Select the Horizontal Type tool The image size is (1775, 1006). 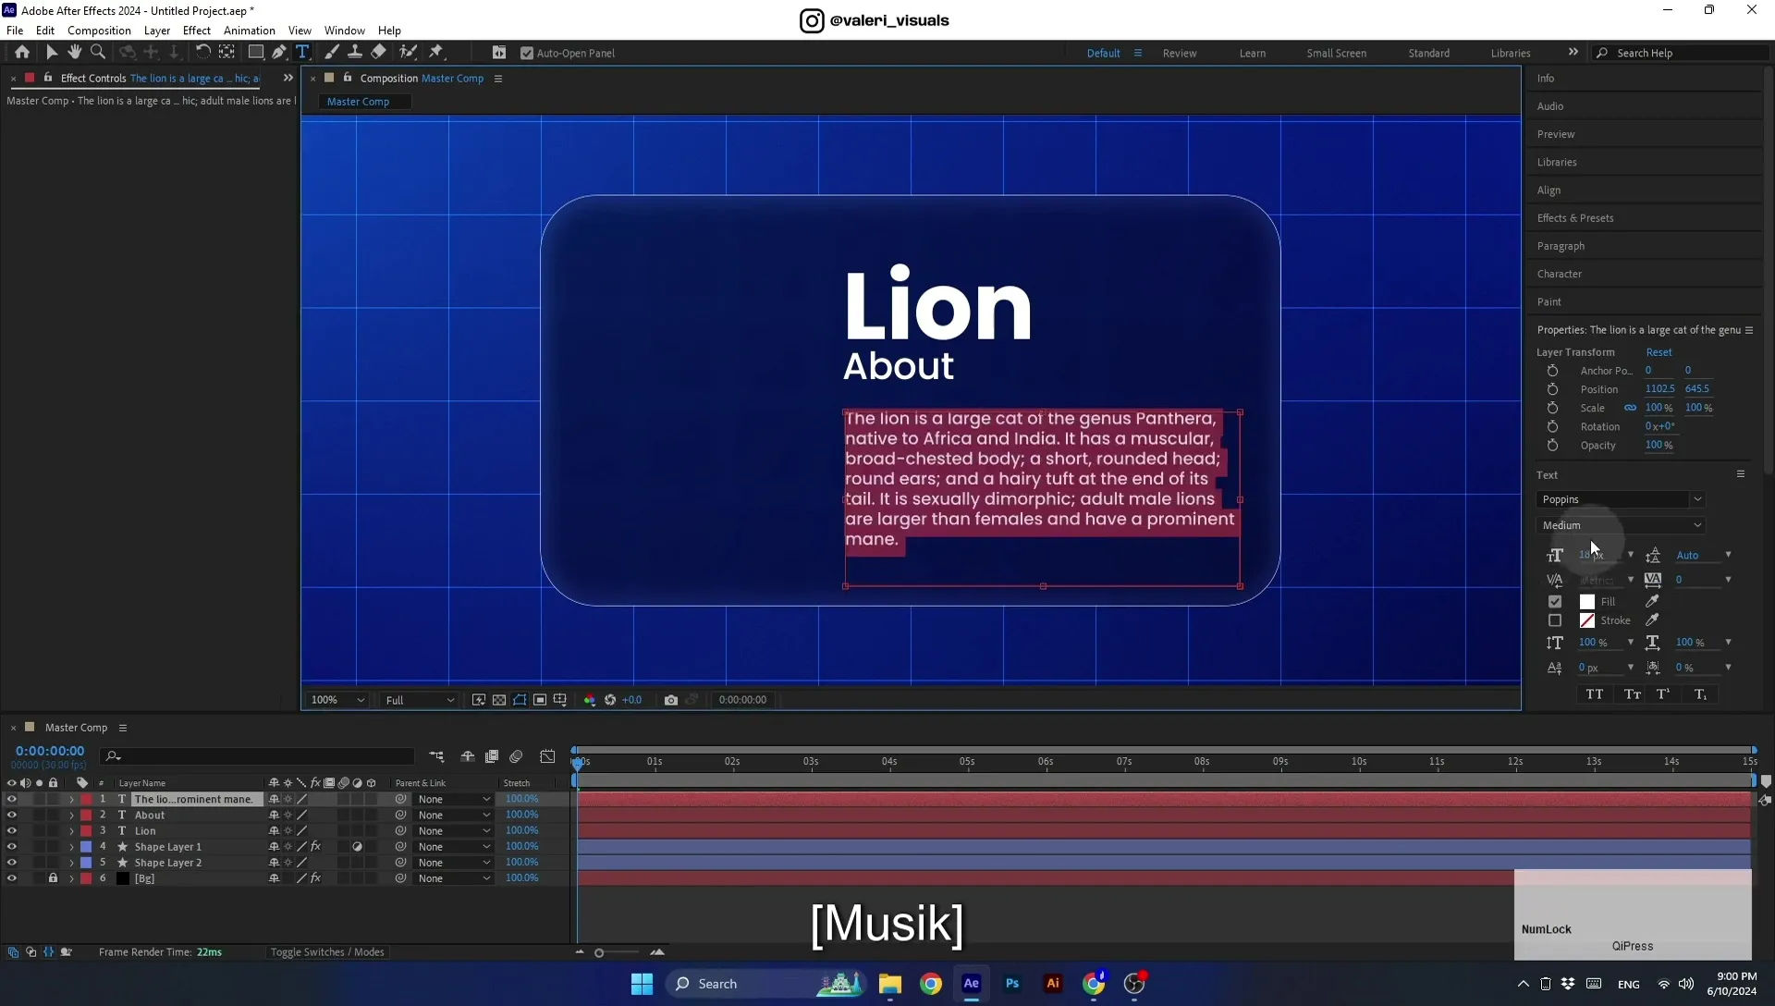pos(302,53)
